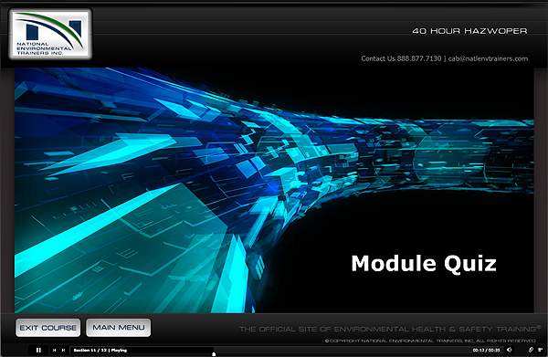Click the National Environmental Trainers logo
Screen dimensions: 548x357
point(50,34)
